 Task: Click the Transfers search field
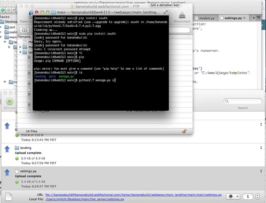coord(243,101)
